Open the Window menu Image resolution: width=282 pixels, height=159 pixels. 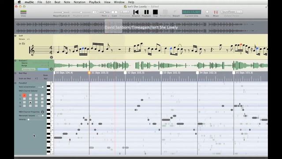tap(119, 2)
